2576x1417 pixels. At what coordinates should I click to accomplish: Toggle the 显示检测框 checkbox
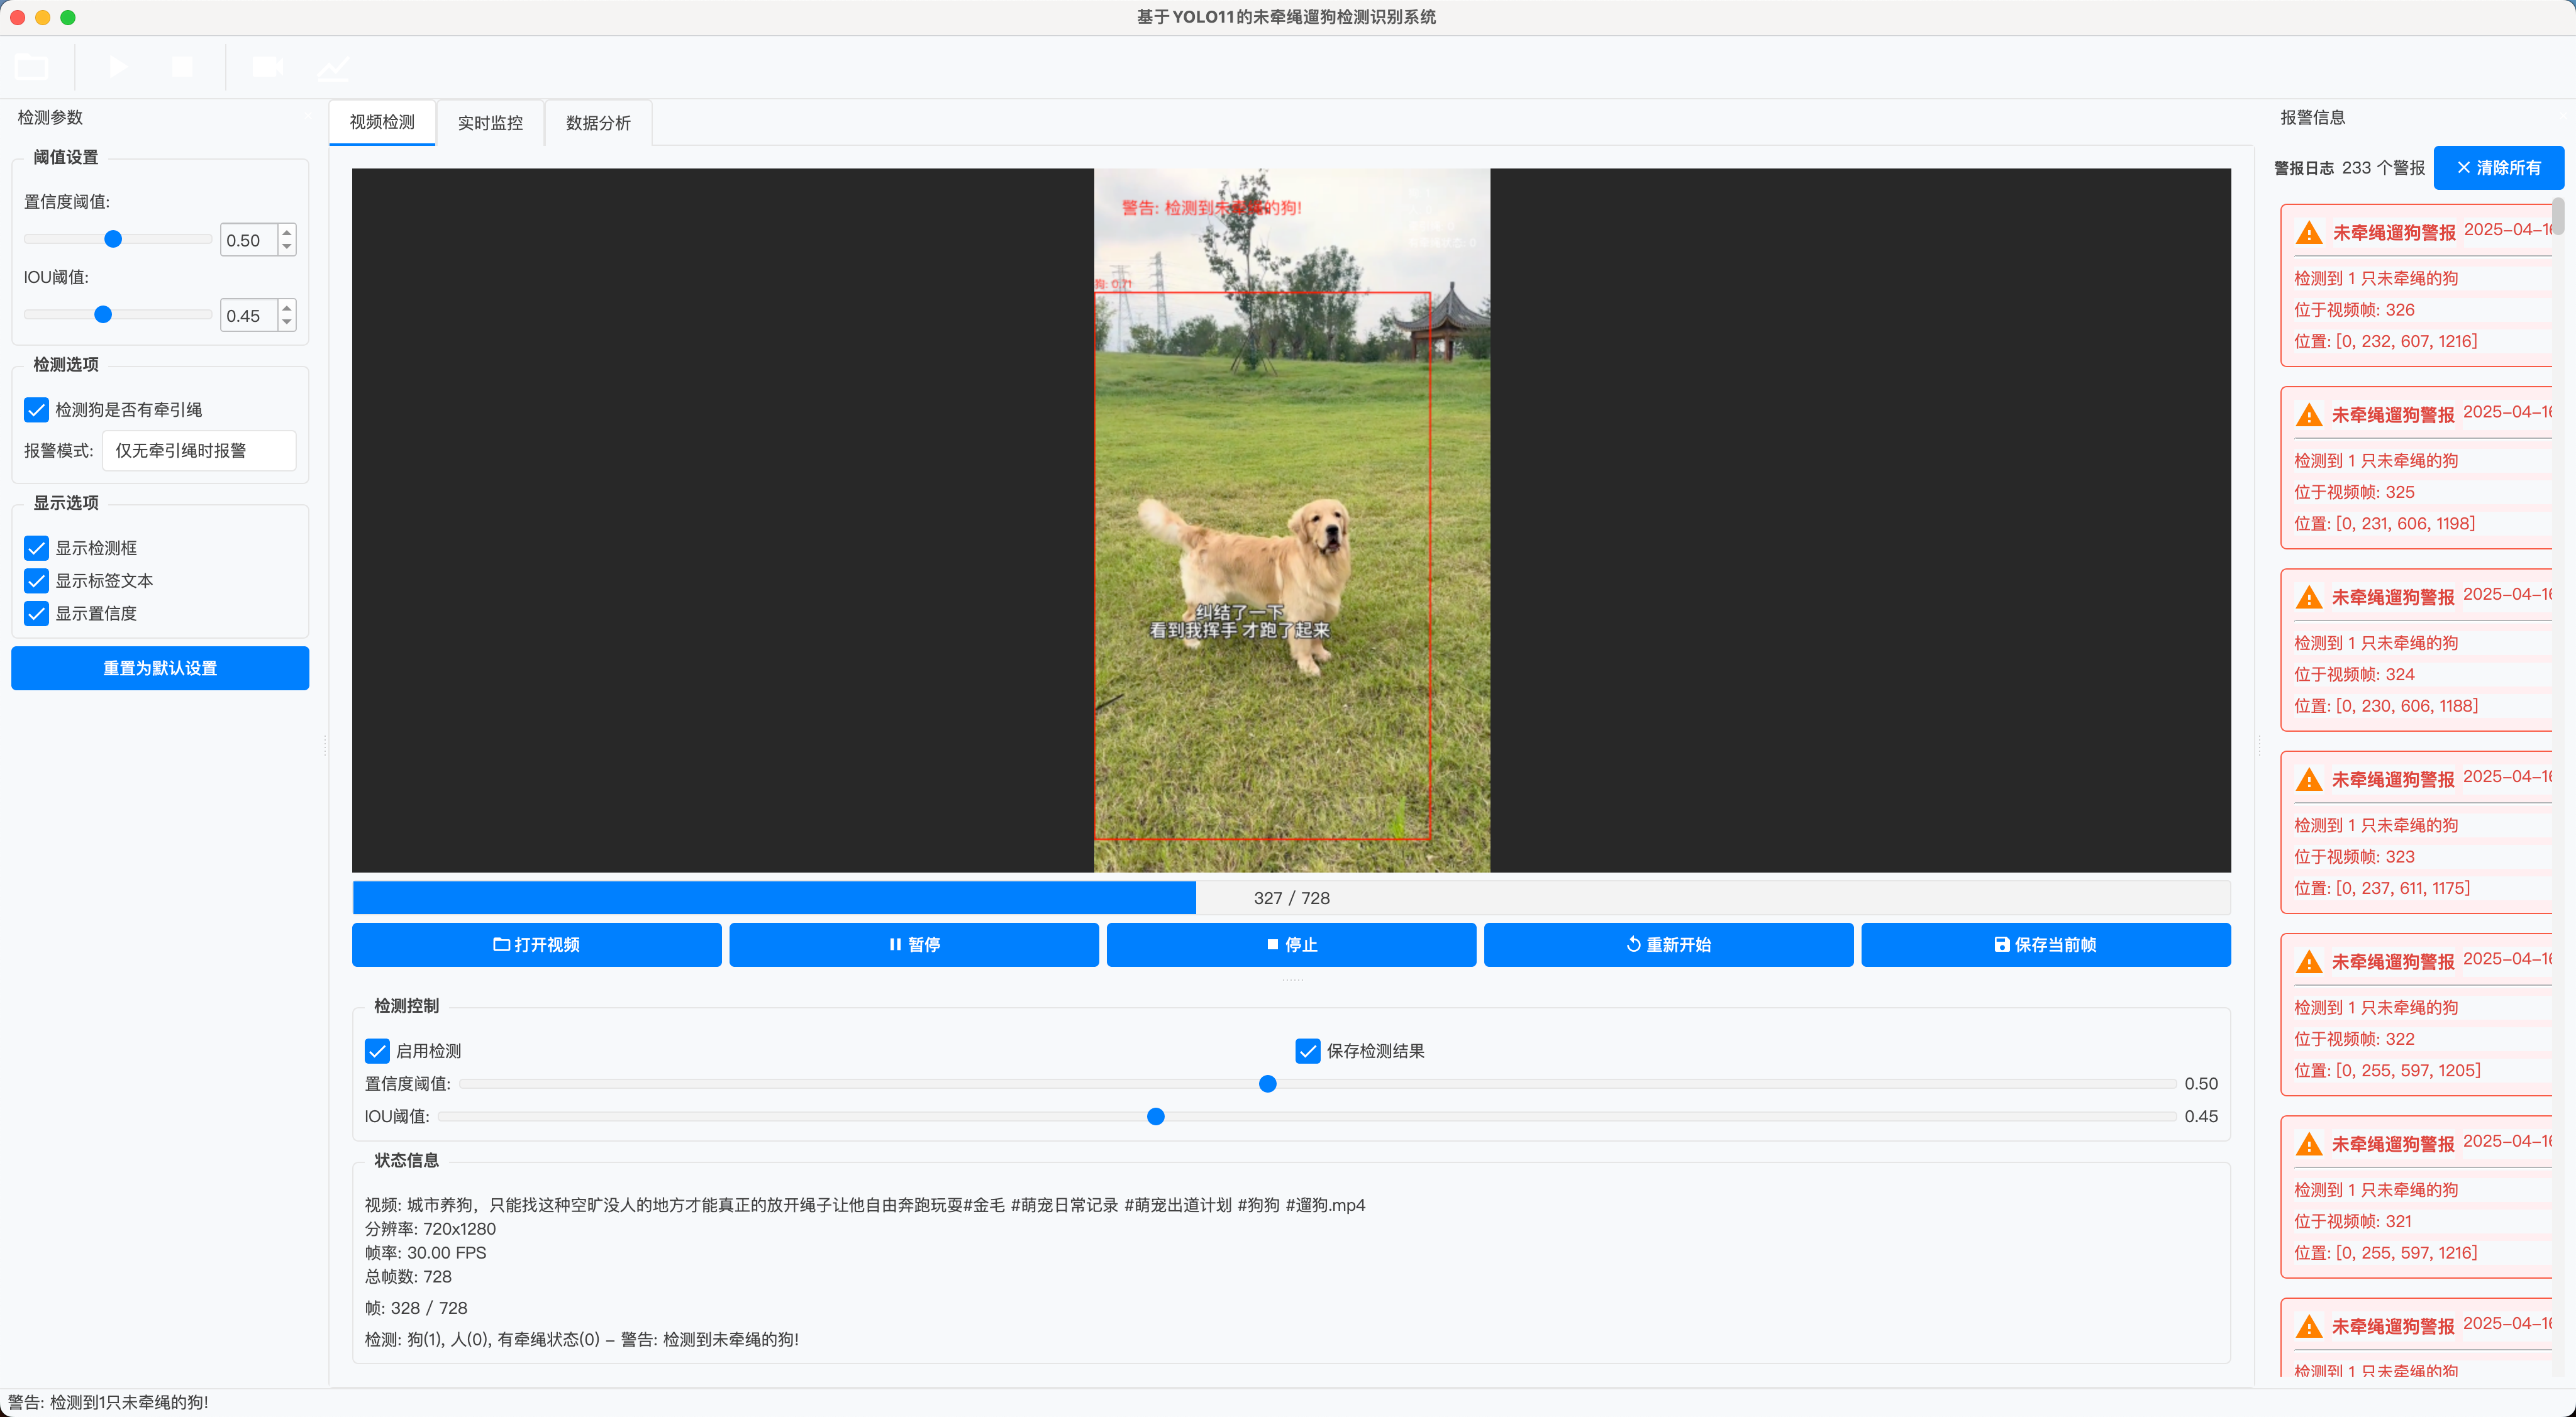coord(37,548)
